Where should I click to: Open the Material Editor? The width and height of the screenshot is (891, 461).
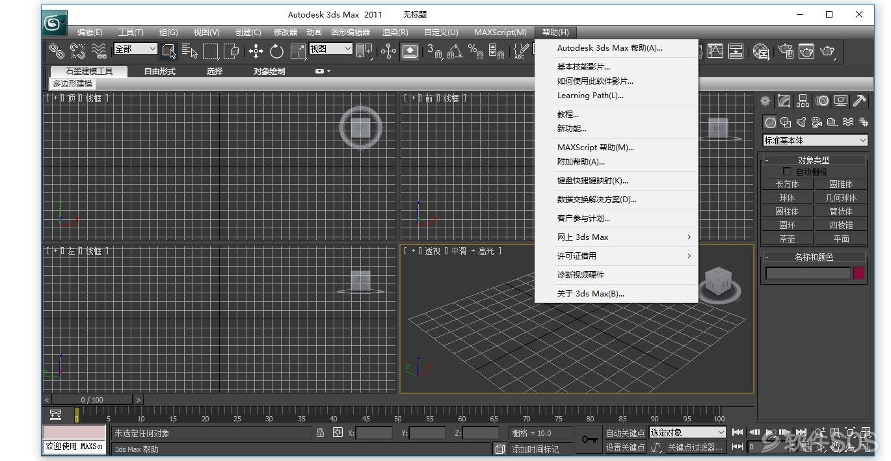point(762,51)
